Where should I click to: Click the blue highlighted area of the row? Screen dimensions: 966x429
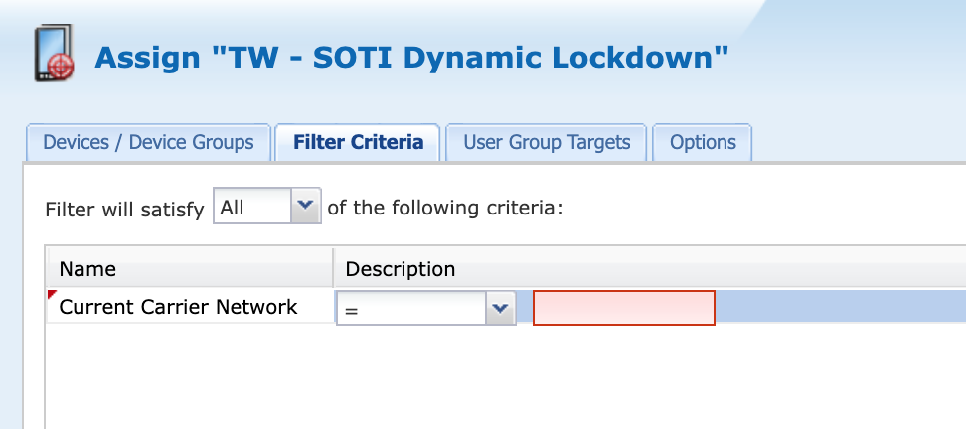(x=840, y=308)
